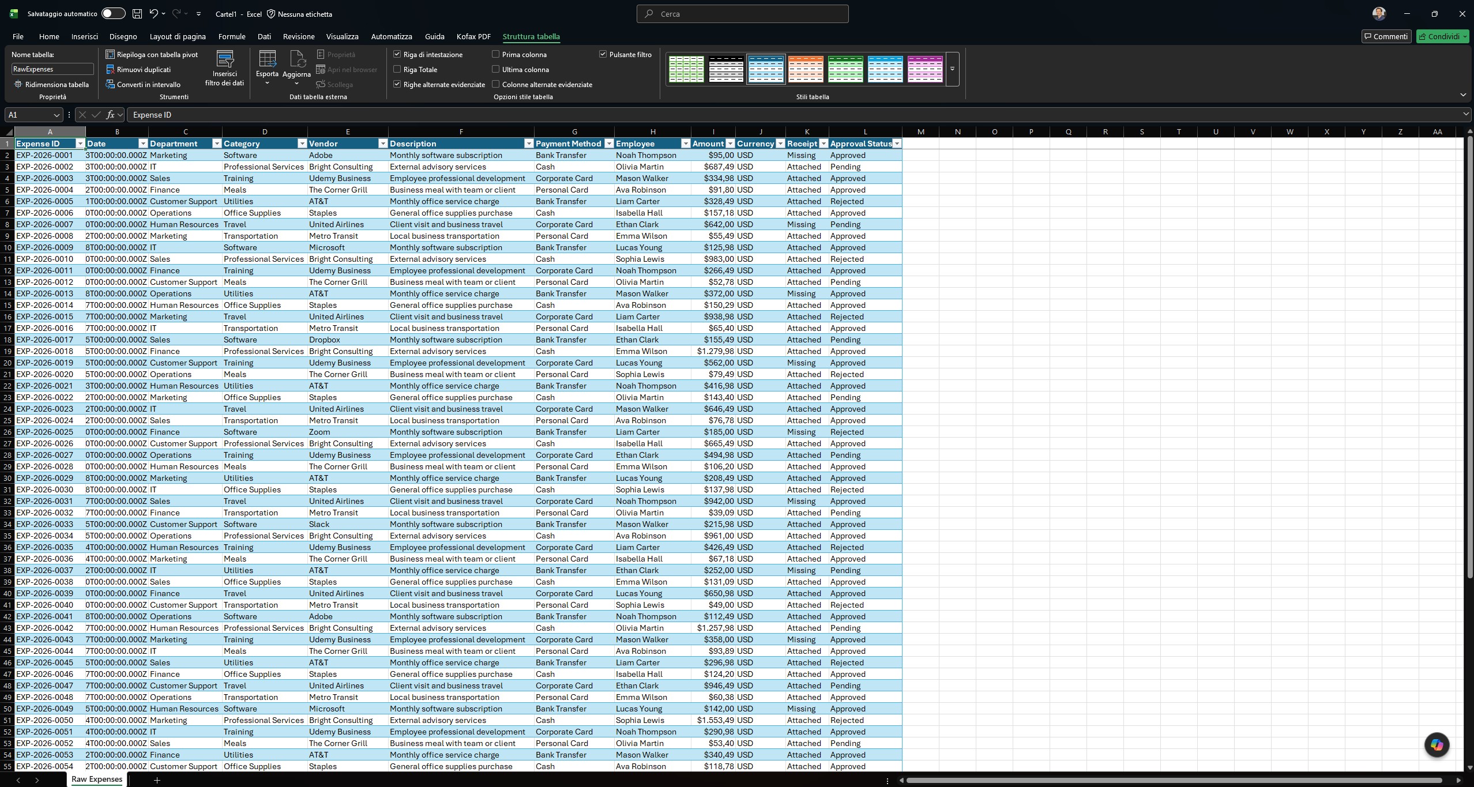
Task: Expand the table styles gallery
Action: (952, 69)
